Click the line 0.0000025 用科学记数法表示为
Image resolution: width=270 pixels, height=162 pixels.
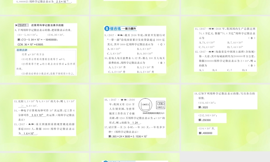pos(44,2)
